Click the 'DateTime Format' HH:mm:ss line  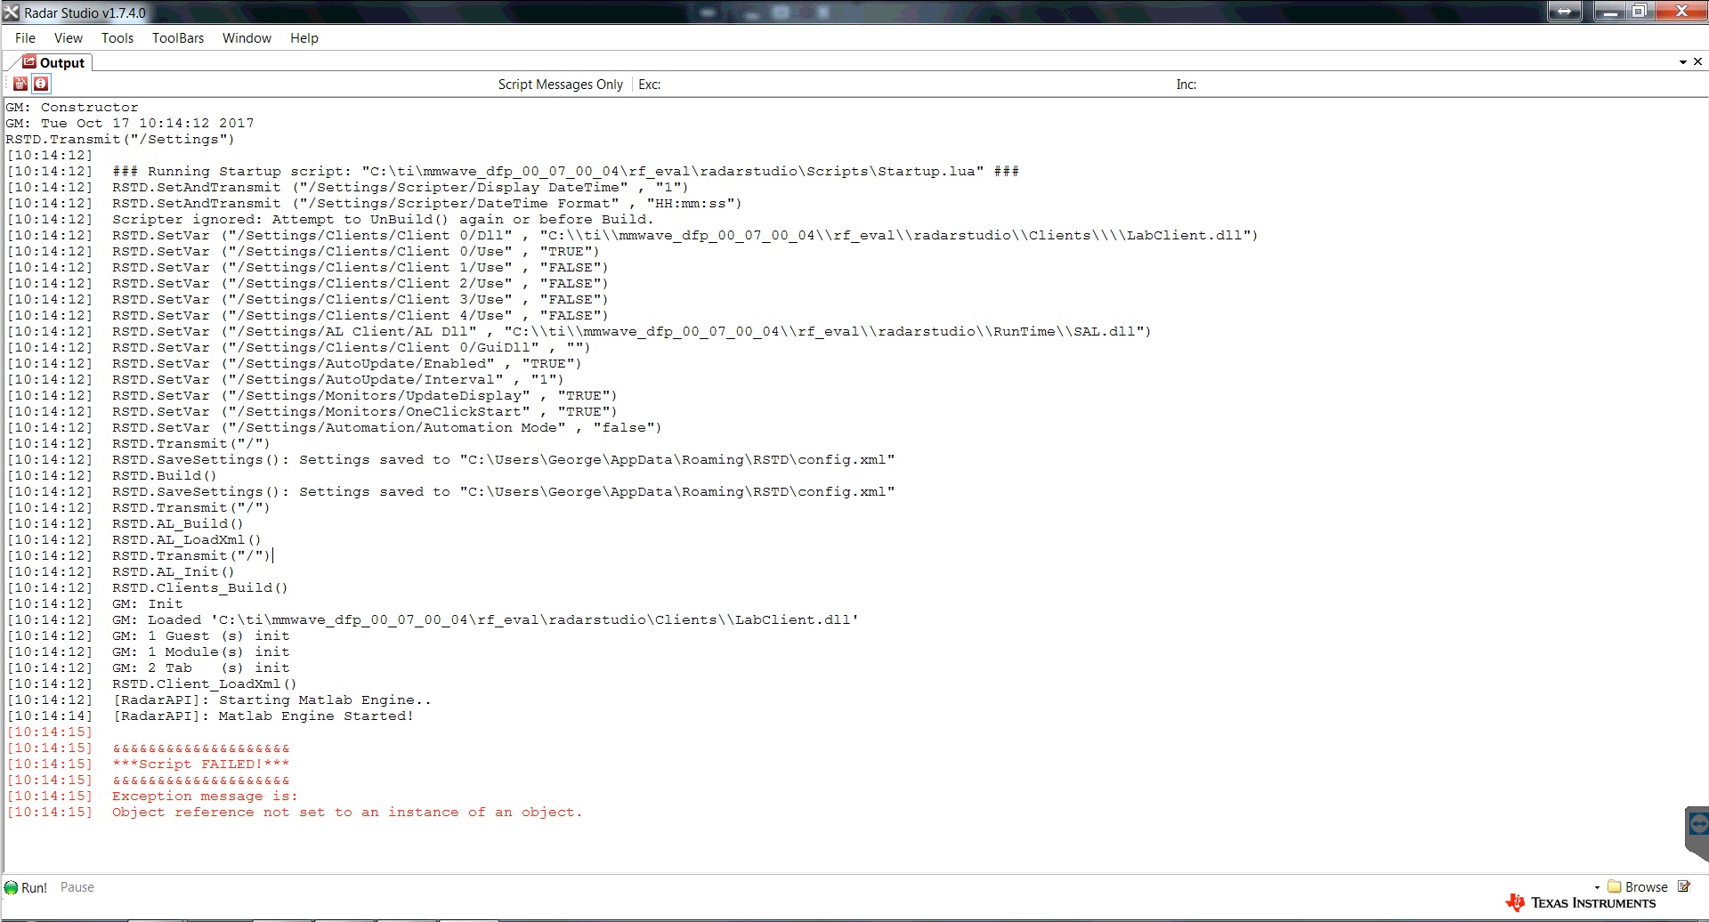coord(427,203)
